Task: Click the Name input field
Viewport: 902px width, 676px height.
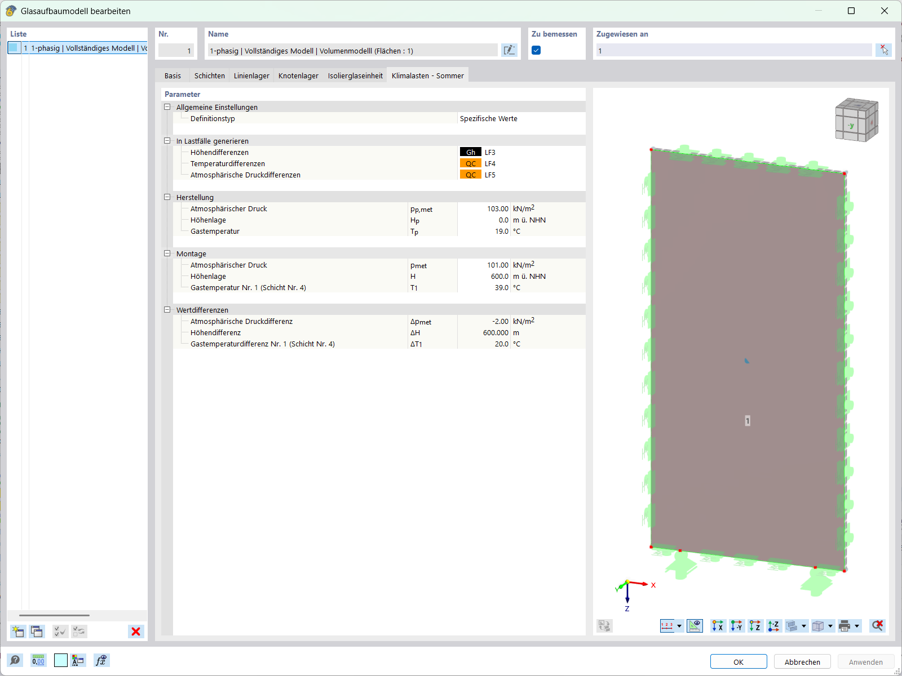Action: click(353, 51)
